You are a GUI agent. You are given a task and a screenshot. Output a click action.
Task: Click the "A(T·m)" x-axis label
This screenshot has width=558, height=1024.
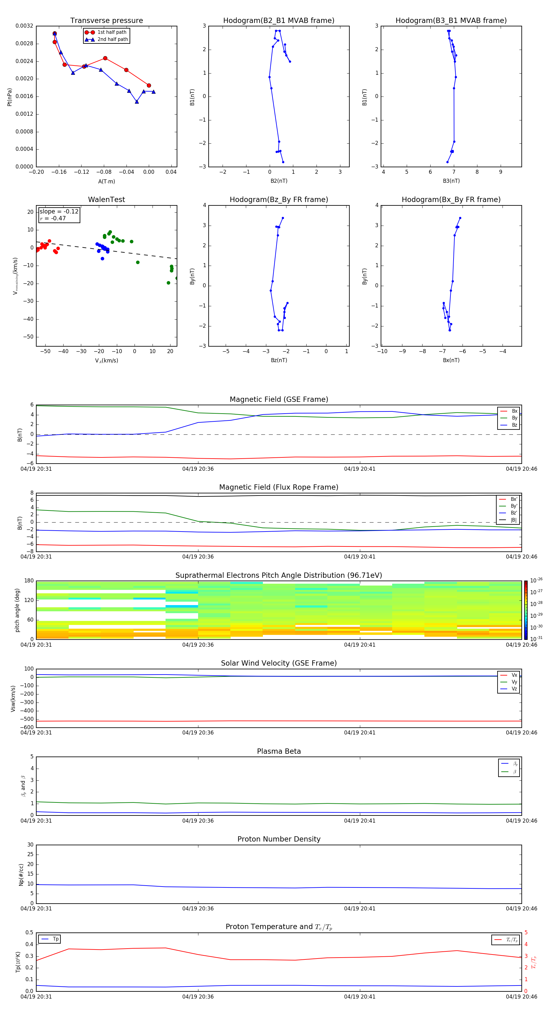pos(106,182)
